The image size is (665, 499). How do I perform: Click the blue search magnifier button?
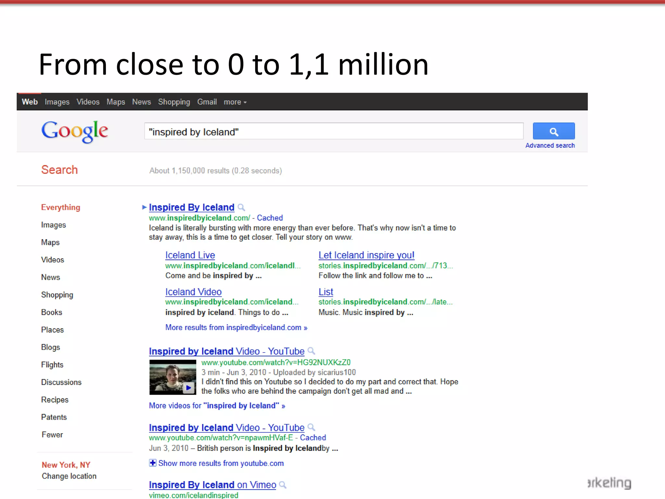pos(554,131)
